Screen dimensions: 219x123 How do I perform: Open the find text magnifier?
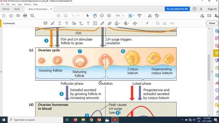click(x=32, y=16)
